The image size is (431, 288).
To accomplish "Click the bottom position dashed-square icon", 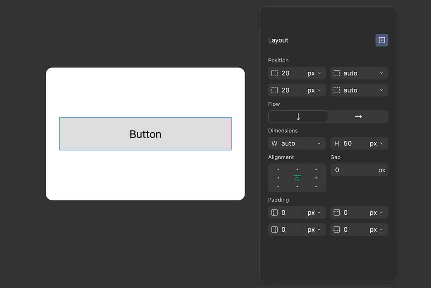I will click(336, 90).
